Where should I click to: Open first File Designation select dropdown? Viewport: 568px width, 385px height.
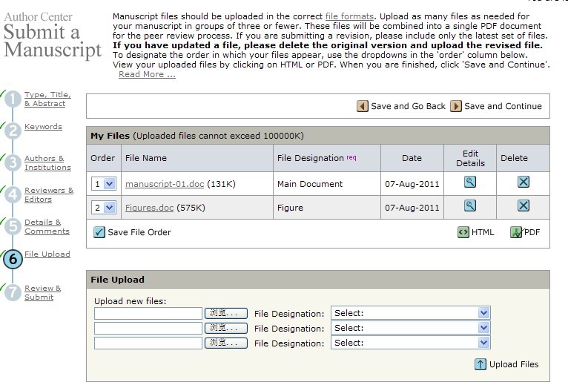[410, 313]
